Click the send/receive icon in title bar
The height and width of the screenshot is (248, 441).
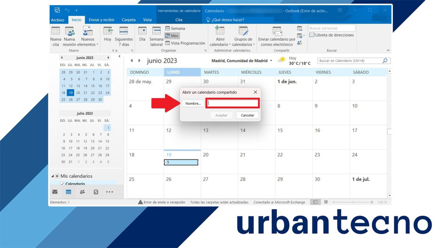pos(57,10)
